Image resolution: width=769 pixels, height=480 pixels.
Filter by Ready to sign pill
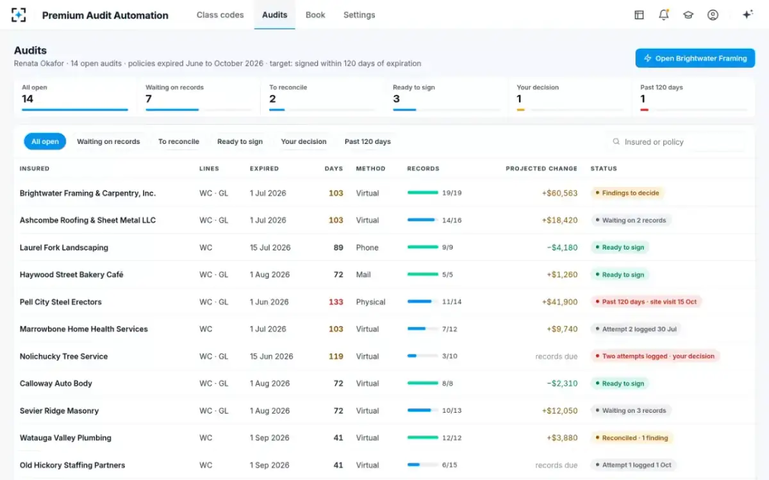(x=240, y=141)
